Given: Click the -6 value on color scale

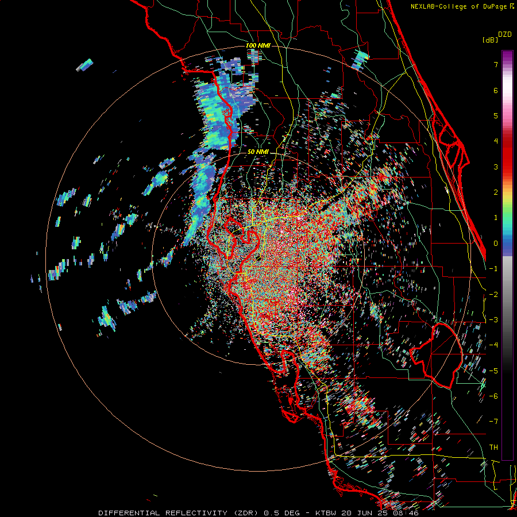Looking at the screenshot, I should click(493, 396).
